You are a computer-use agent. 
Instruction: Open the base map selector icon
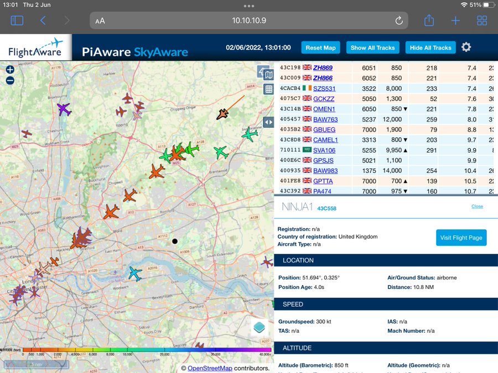269,75
